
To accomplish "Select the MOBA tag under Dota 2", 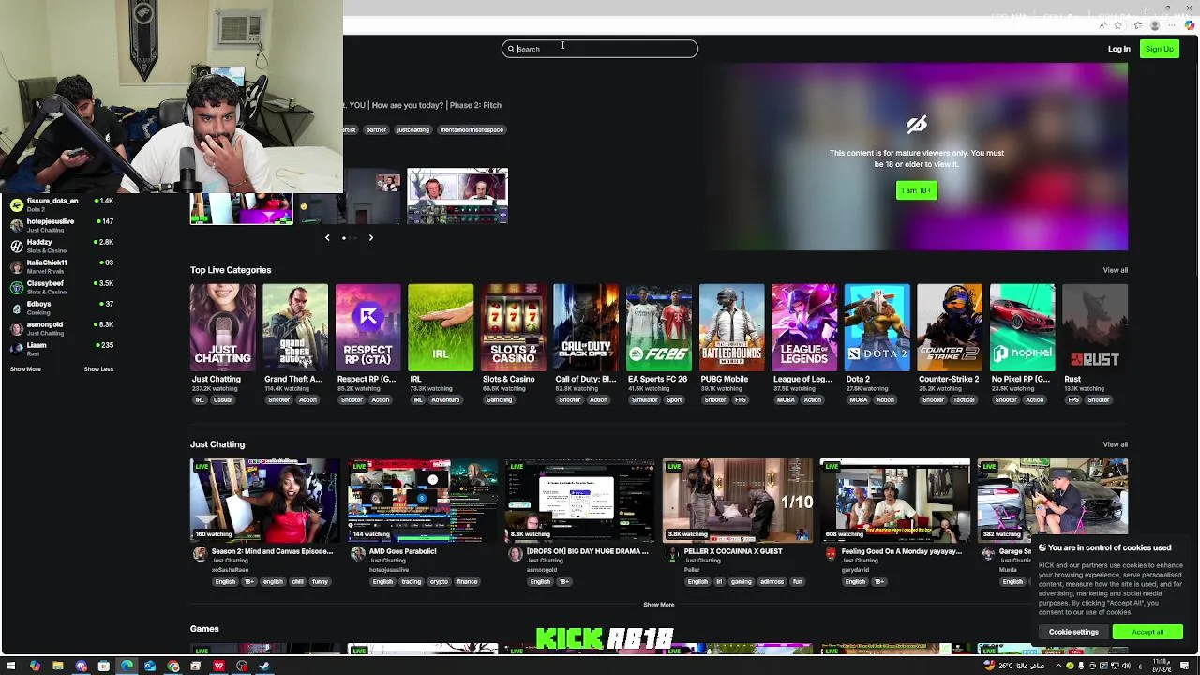I will tap(858, 400).
